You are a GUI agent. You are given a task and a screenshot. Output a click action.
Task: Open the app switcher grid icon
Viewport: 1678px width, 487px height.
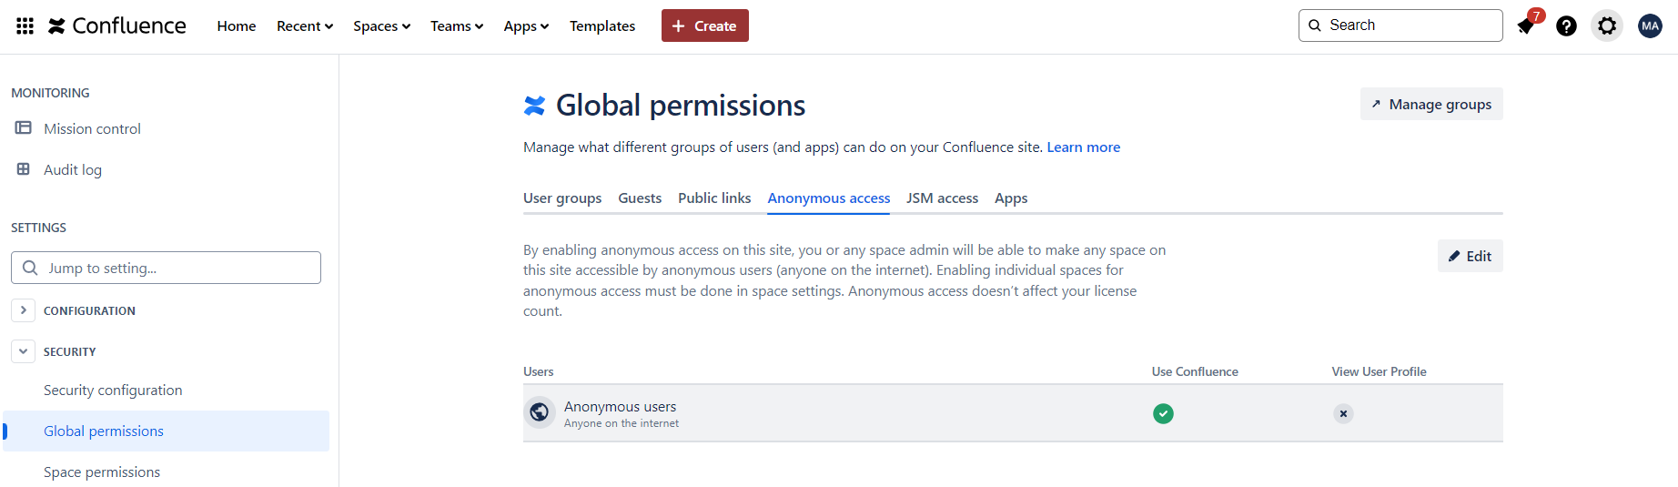[x=25, y=25]
